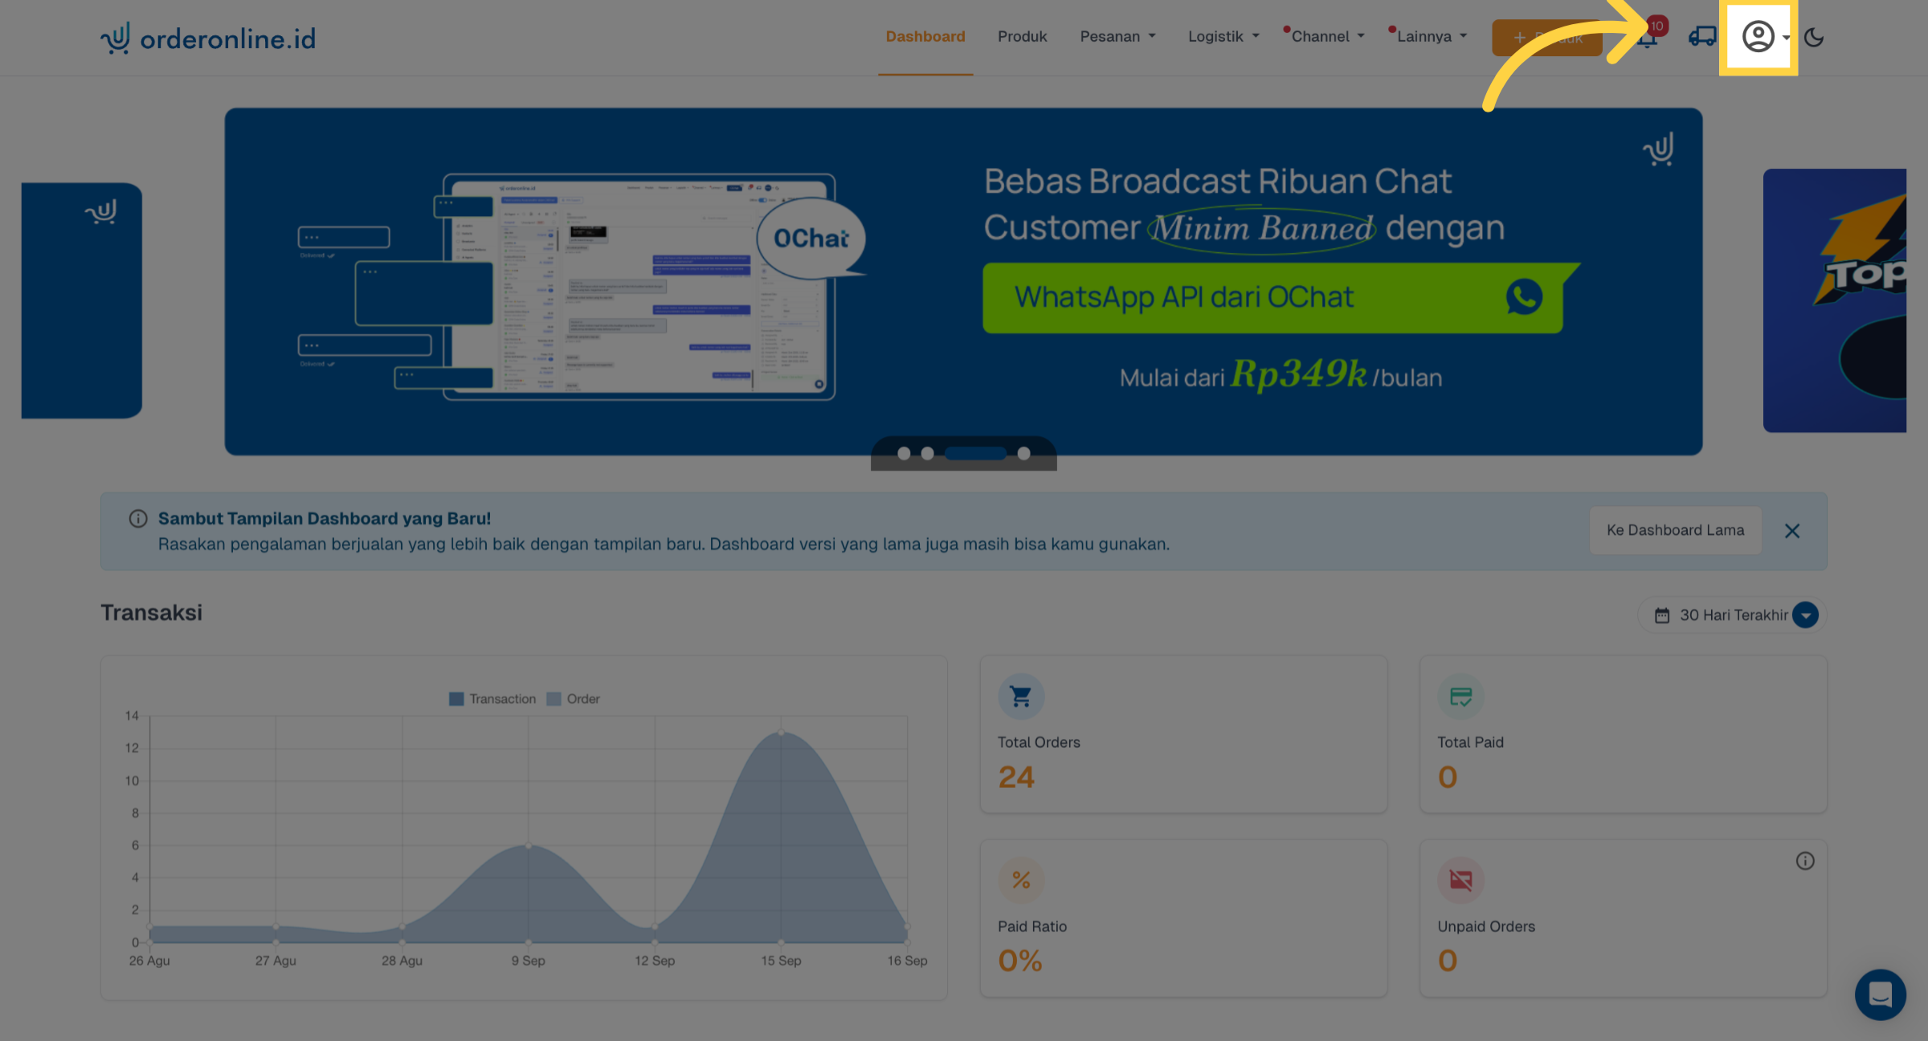Dismiss the new dashboard notice
This screenshot has width=1928, height=1041.
[1792, 531]
